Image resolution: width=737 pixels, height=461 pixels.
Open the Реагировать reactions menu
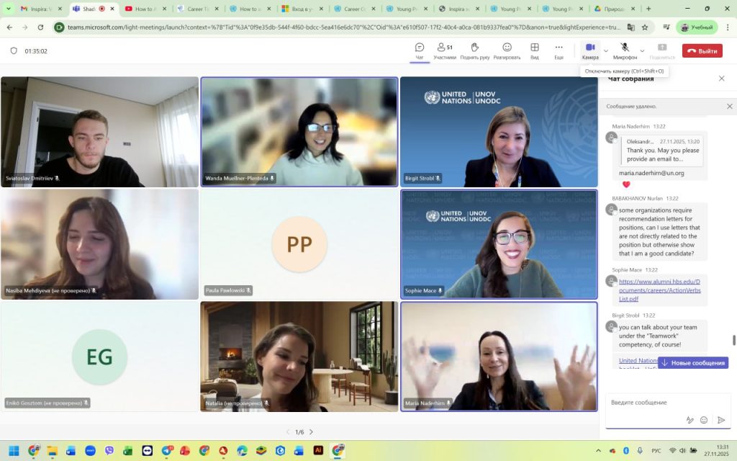pos(507,50)
